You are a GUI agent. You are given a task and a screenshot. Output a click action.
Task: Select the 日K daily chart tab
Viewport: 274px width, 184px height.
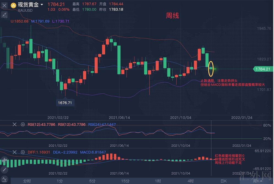[x=223, y=181]
